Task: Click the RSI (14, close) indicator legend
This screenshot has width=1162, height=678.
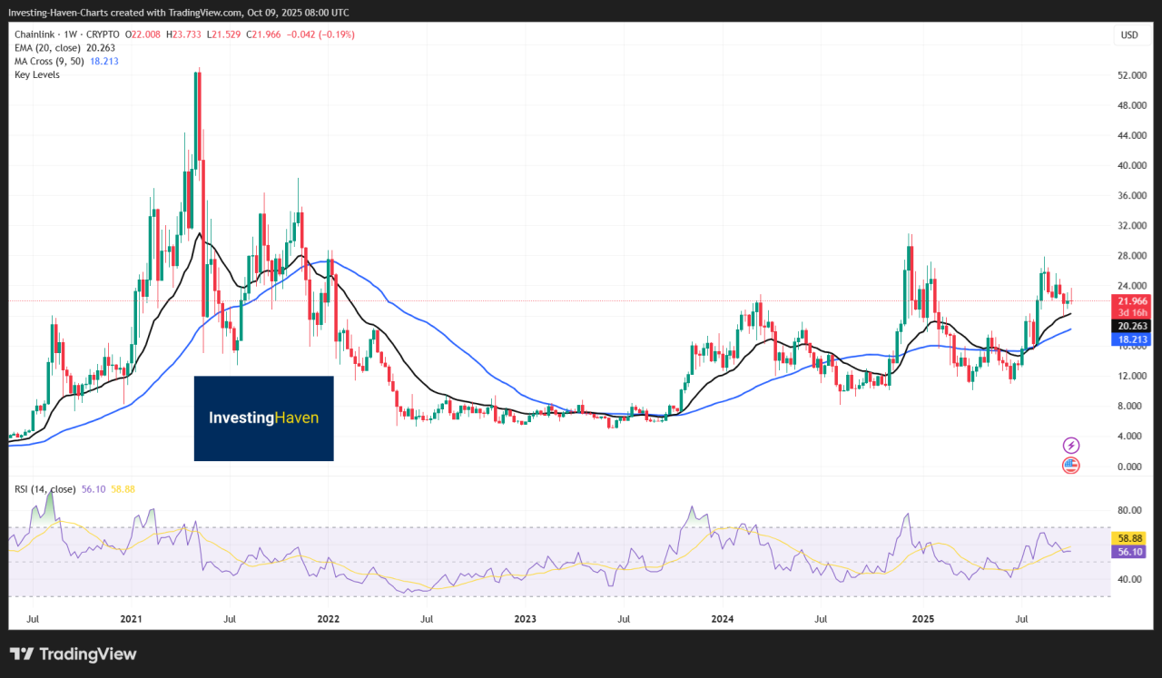Action: 44,489
